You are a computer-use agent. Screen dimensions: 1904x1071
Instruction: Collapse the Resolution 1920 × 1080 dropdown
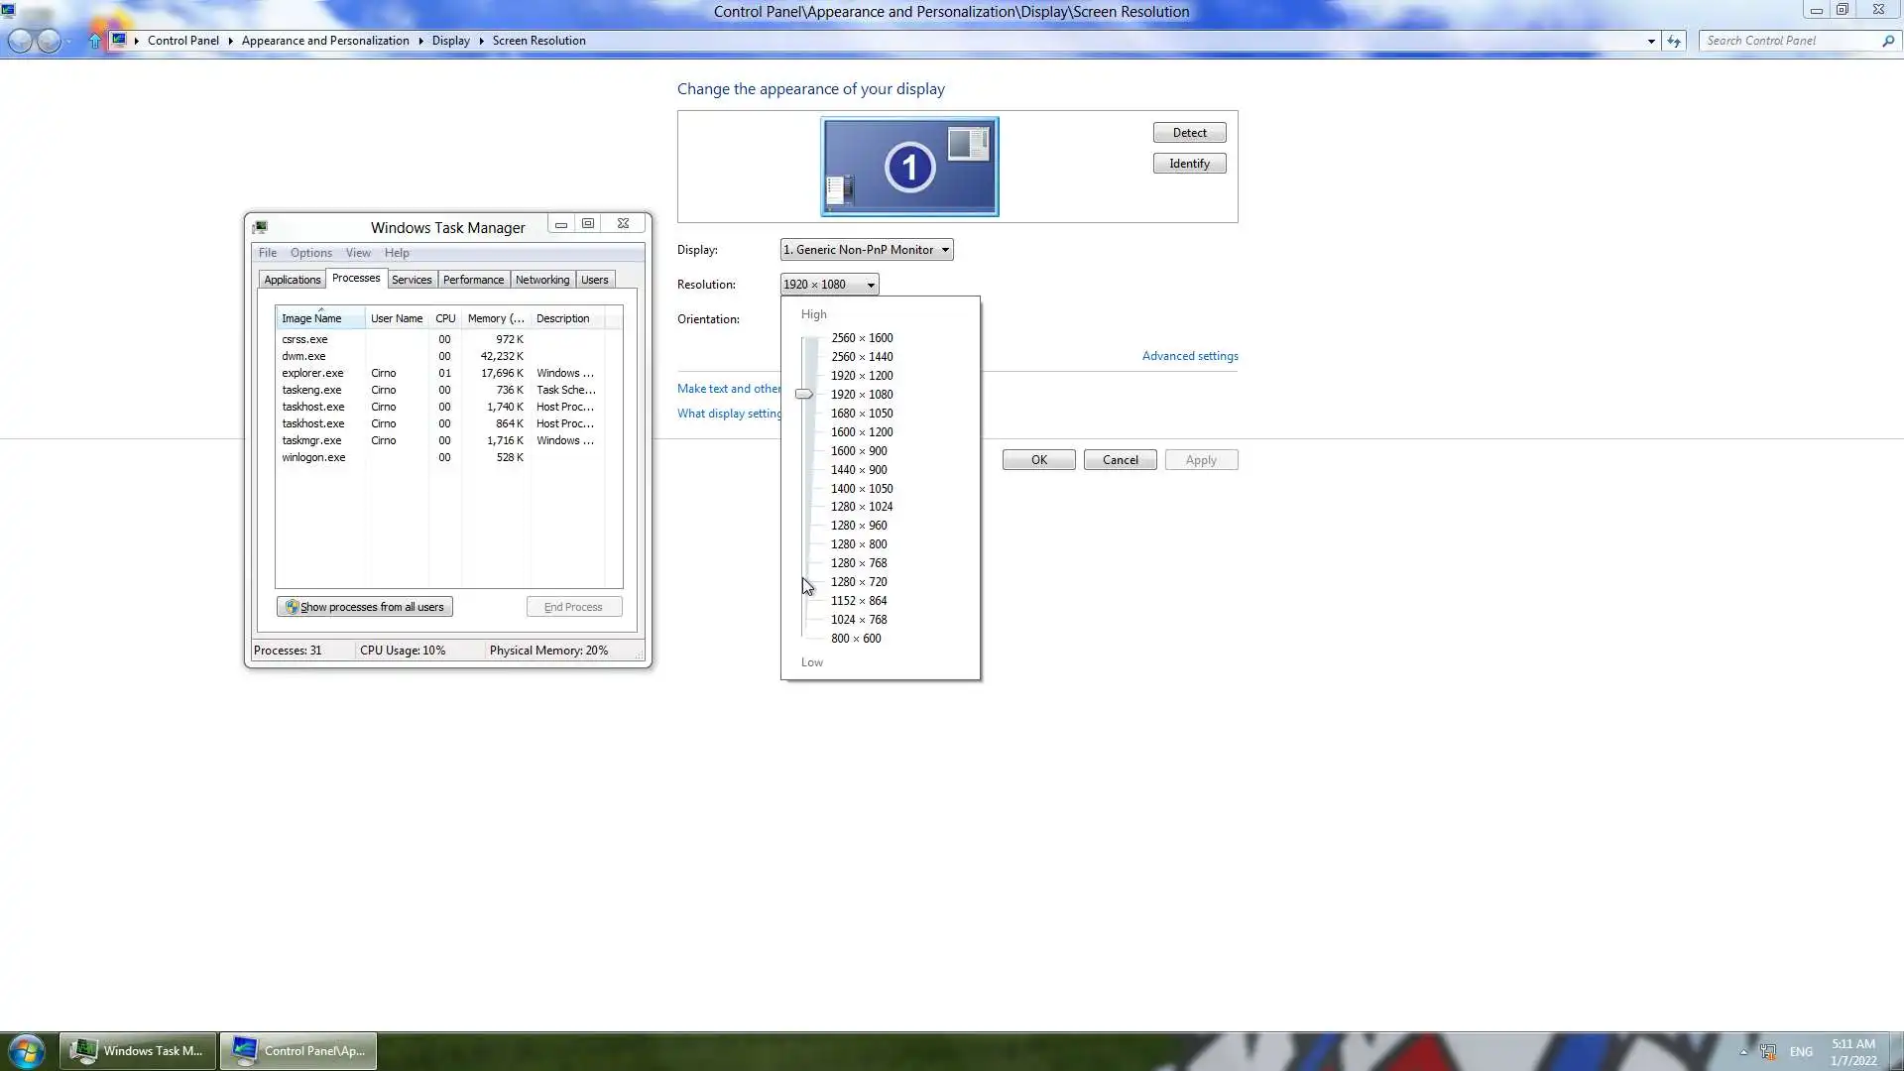coord(829,285)
